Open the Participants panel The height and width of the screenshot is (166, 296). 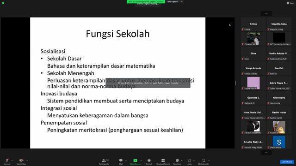(x=104, y=161)
